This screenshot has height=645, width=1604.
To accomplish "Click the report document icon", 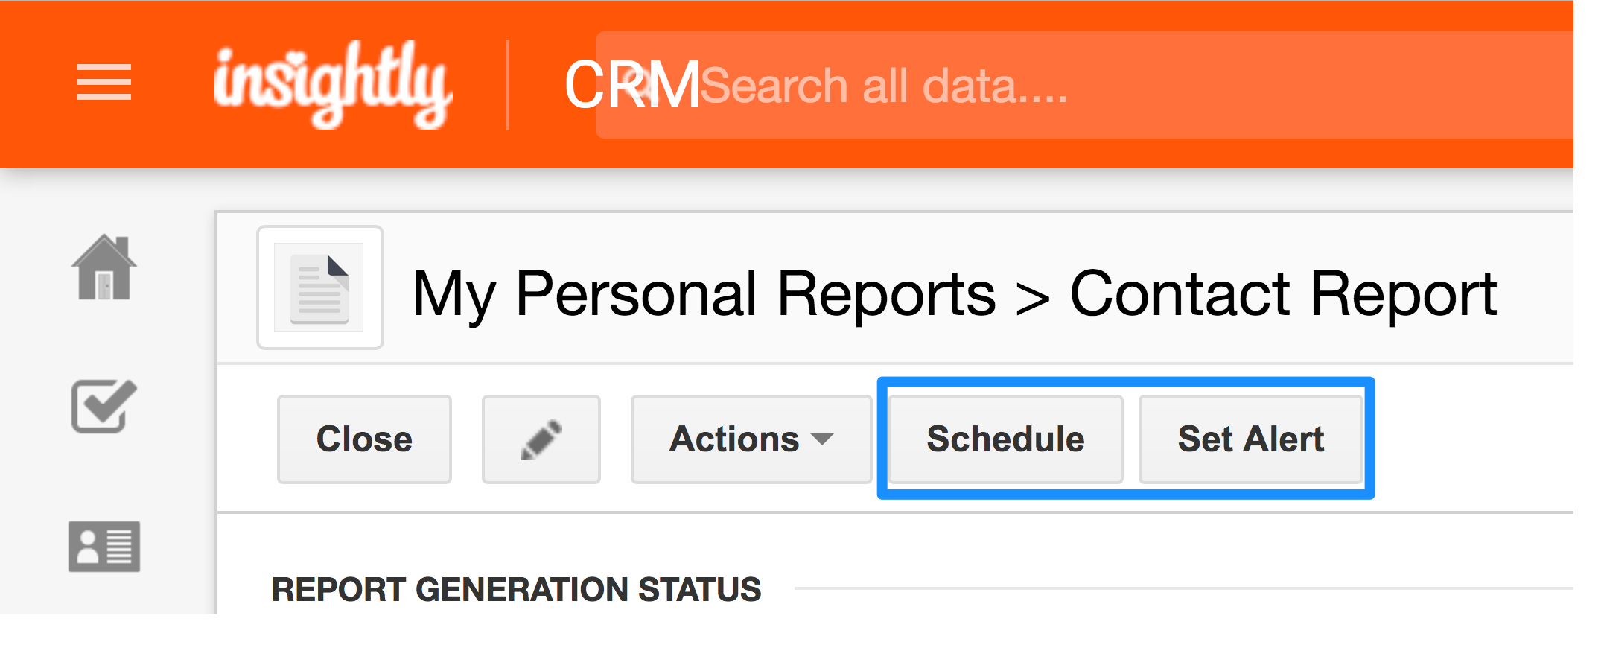I will click(320, 287).
